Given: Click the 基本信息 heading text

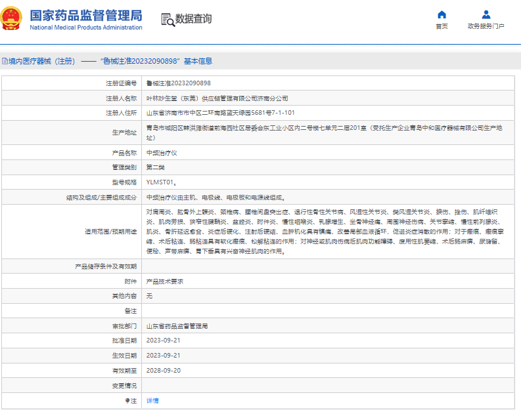Looking at the screenshot, I should point(198,61).
